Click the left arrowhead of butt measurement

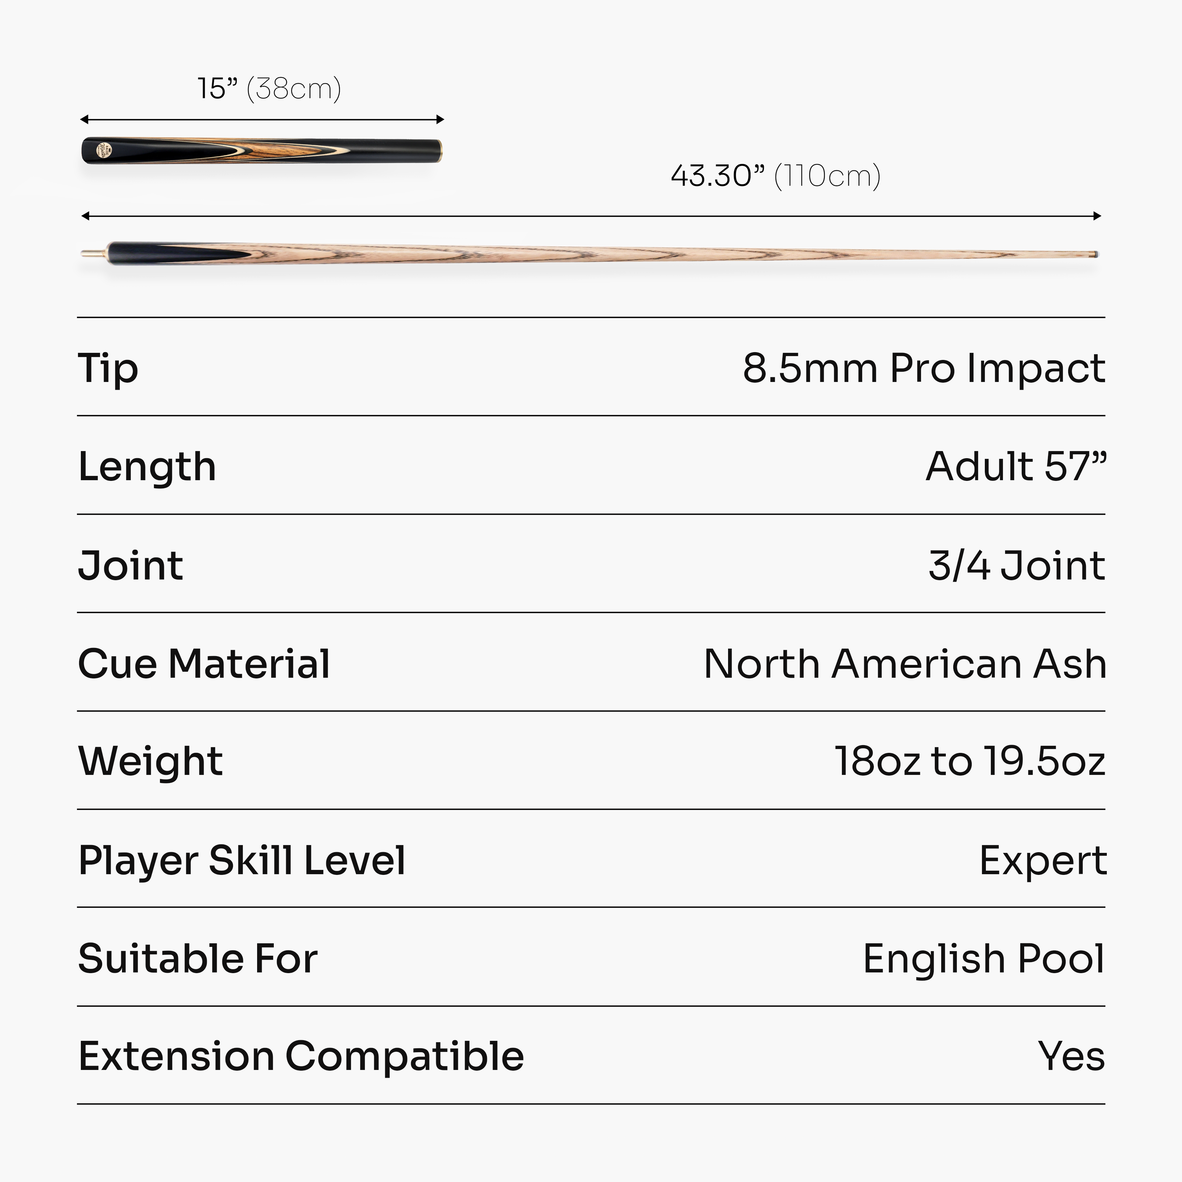[x=84, y=119]
